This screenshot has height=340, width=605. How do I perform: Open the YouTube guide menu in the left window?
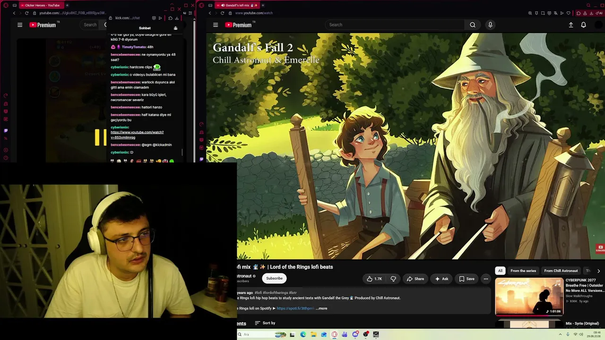coord(20,25)
